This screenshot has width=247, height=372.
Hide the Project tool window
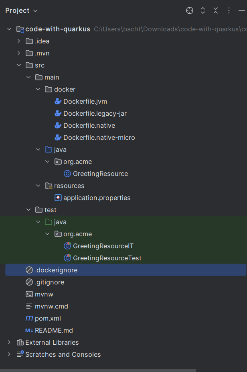[242, 10]
